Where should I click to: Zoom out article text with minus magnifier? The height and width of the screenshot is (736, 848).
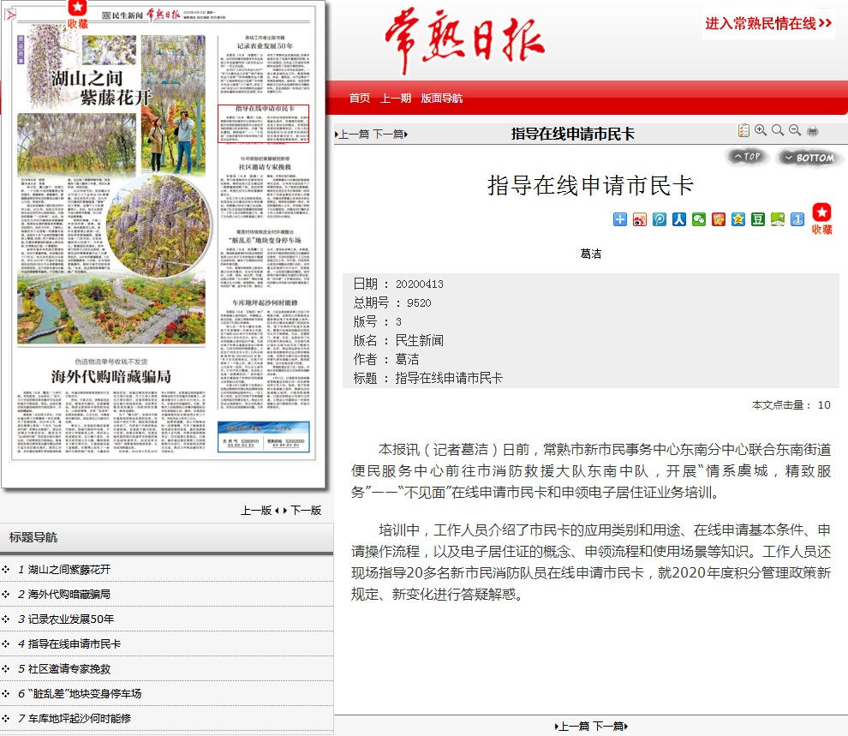click(795, 130)
